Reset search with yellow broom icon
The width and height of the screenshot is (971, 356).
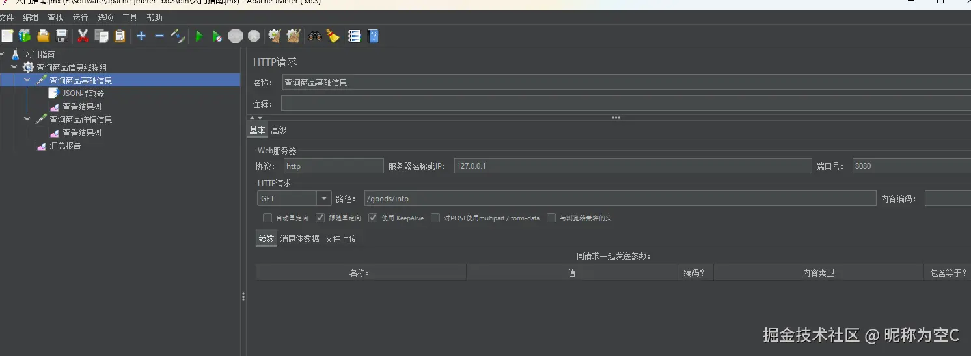point(333,36)
